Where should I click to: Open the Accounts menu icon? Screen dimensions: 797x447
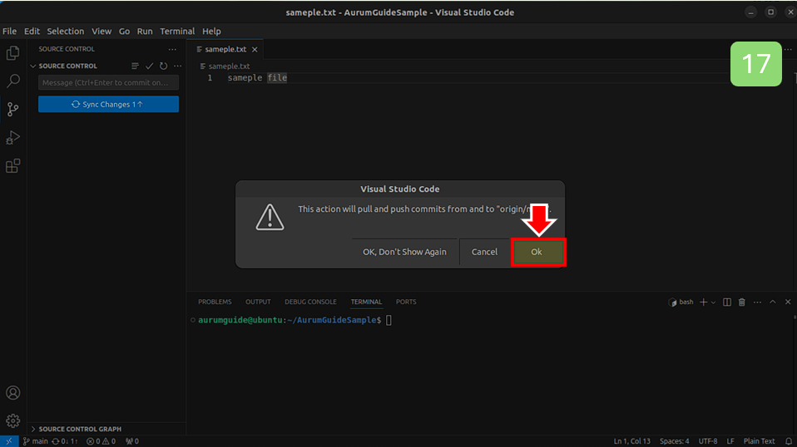[x=12, y=393]
